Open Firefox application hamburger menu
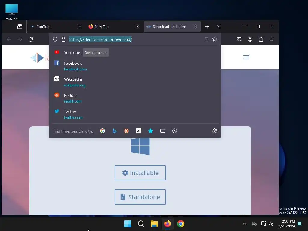The image size is (308, 231). click(x=272, y=39)
